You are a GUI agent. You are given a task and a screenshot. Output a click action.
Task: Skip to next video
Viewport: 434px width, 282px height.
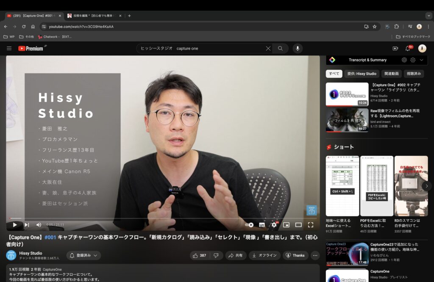[27, 225]
